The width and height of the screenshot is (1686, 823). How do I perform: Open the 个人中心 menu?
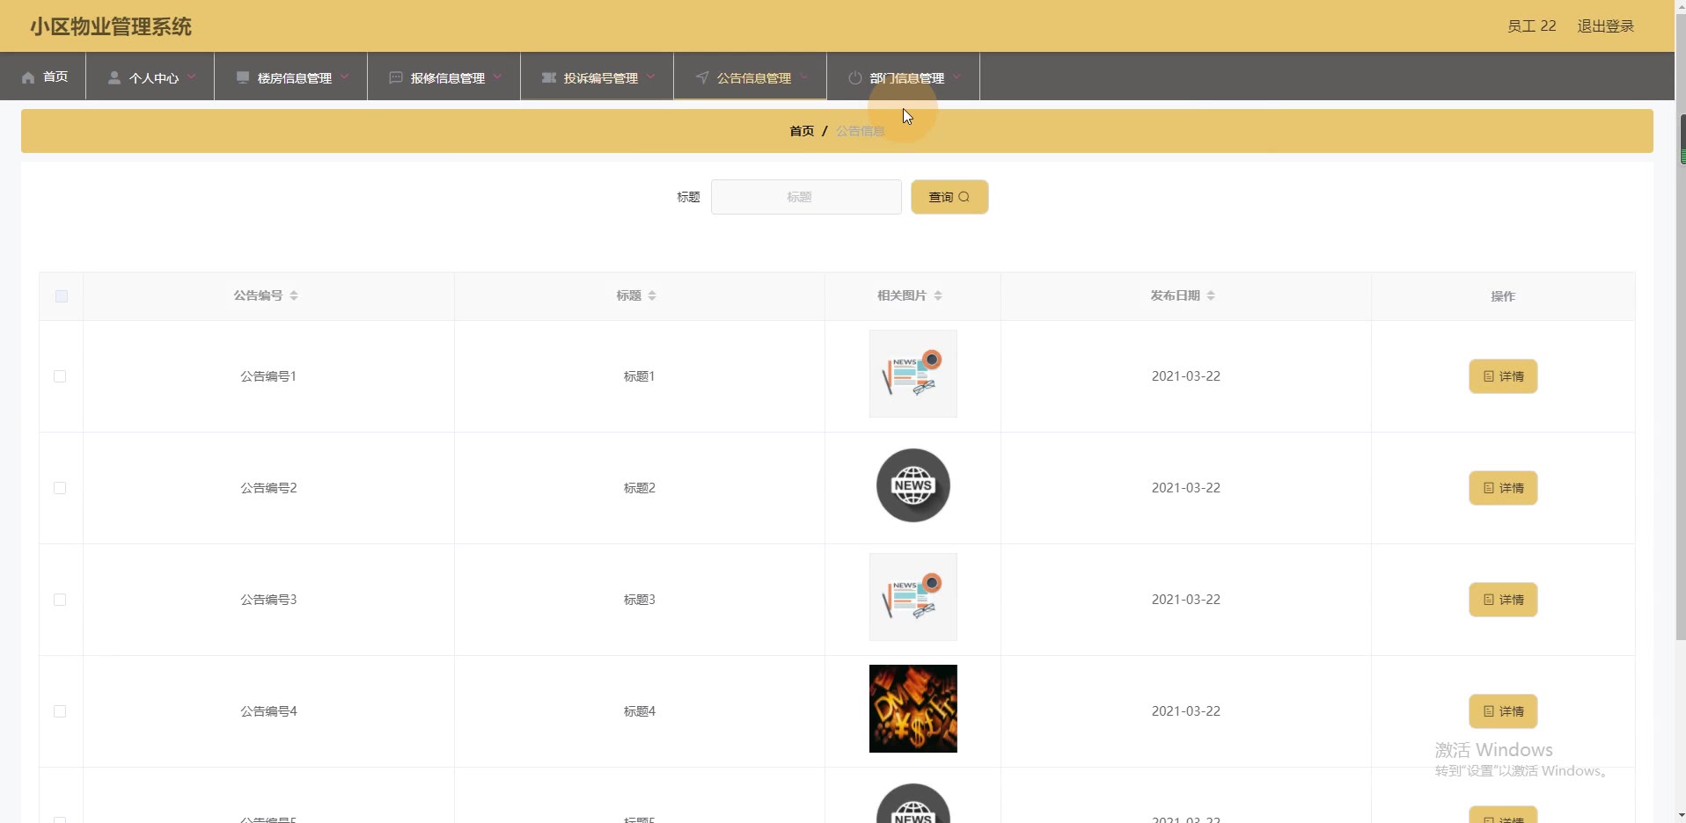tap(150, 77)
